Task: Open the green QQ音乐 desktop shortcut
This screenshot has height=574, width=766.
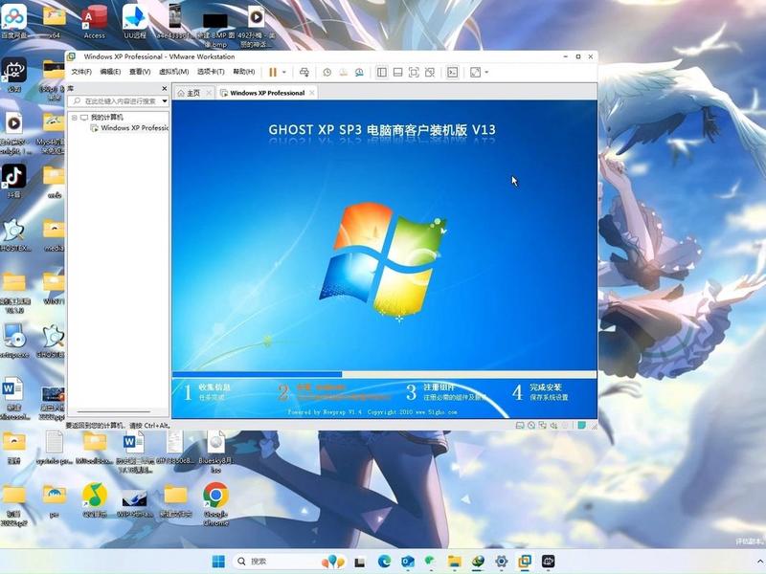Action: point(95,499)
